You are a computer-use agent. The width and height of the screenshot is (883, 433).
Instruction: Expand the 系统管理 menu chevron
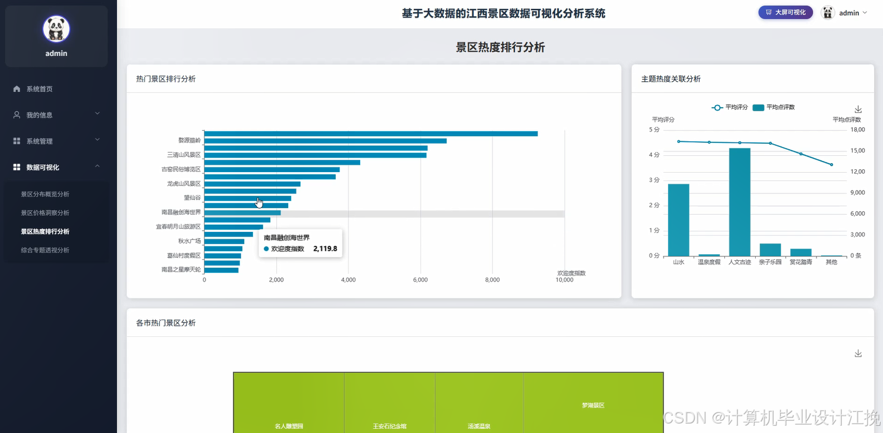[97, 140]
